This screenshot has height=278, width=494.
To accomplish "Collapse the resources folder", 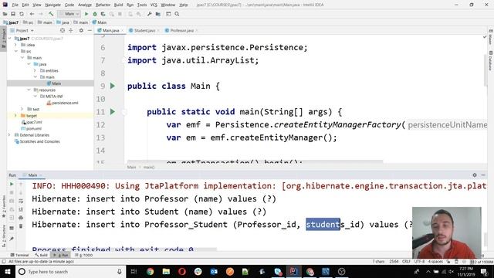I will point(29,90).
